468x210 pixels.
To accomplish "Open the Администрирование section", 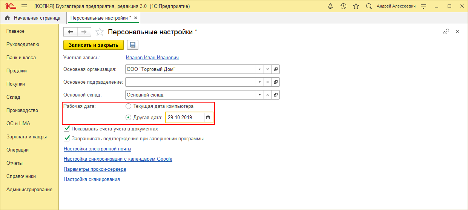I will click(x=29, y=190).
